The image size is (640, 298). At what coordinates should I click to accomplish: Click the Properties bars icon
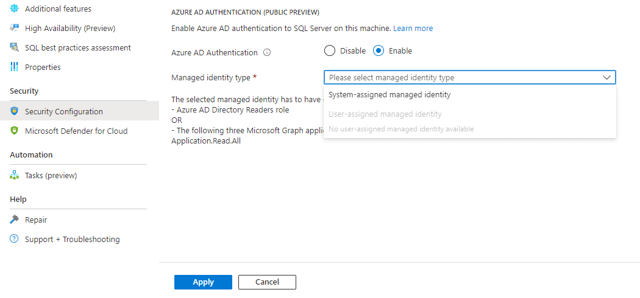point(14,67)
